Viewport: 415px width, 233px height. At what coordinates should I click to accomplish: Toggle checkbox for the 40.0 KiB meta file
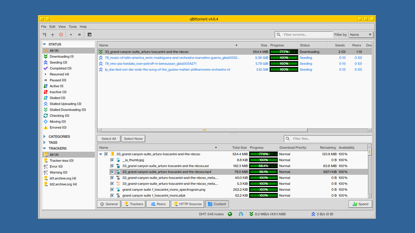112,178
